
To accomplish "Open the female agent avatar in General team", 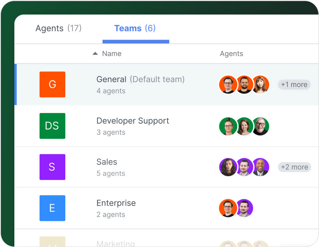I will (261, 84).
